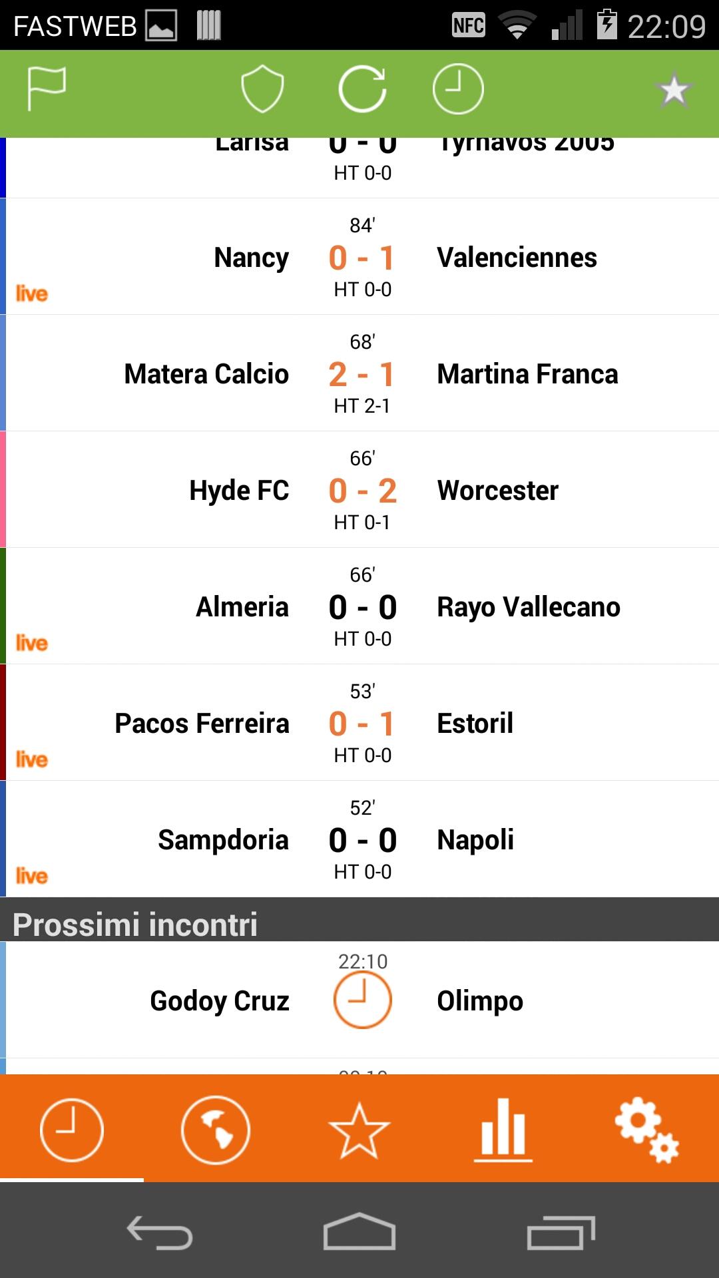The image size is (719, 1278).
Task: Tap the Hyde FC vs Worcester score
Action: (x=362, y=491)
